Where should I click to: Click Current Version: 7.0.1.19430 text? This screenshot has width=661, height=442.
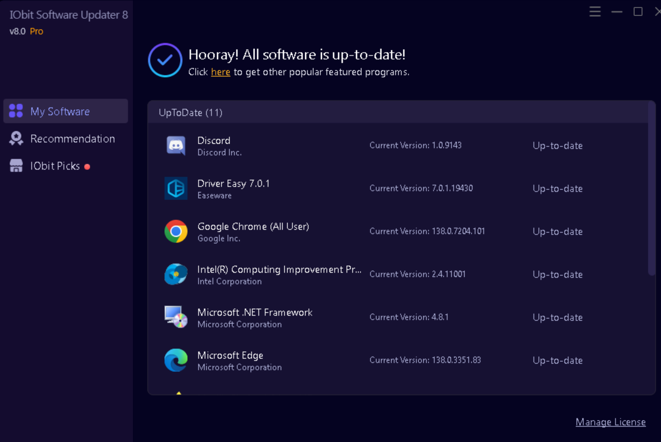(x=421, y=188)
